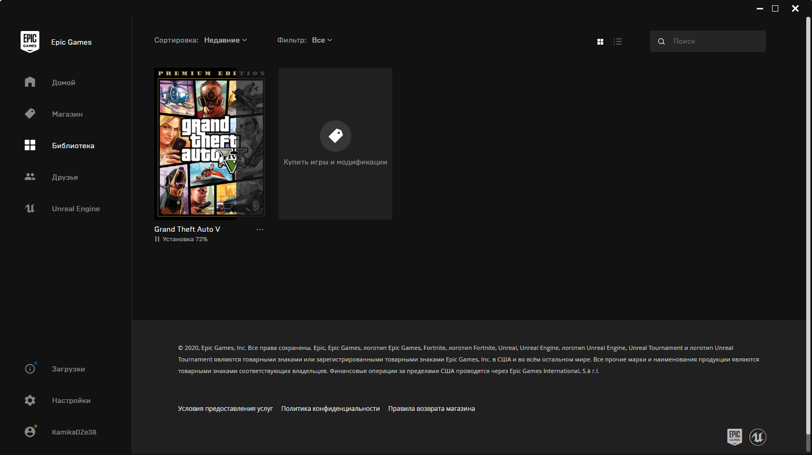Open the Магазин section
812x455 pixels.
coord(67,114)
